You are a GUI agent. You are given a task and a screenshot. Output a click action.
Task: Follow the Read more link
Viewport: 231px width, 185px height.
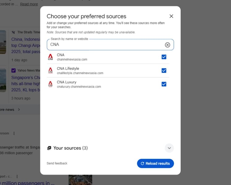point(29,4)
